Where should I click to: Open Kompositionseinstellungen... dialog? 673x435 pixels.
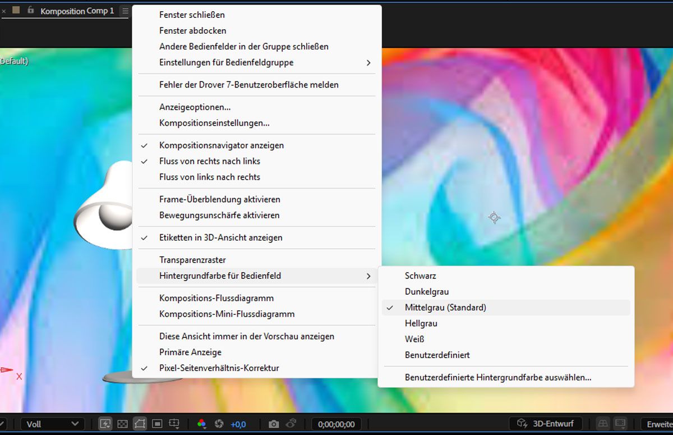(x=256, y=122)
